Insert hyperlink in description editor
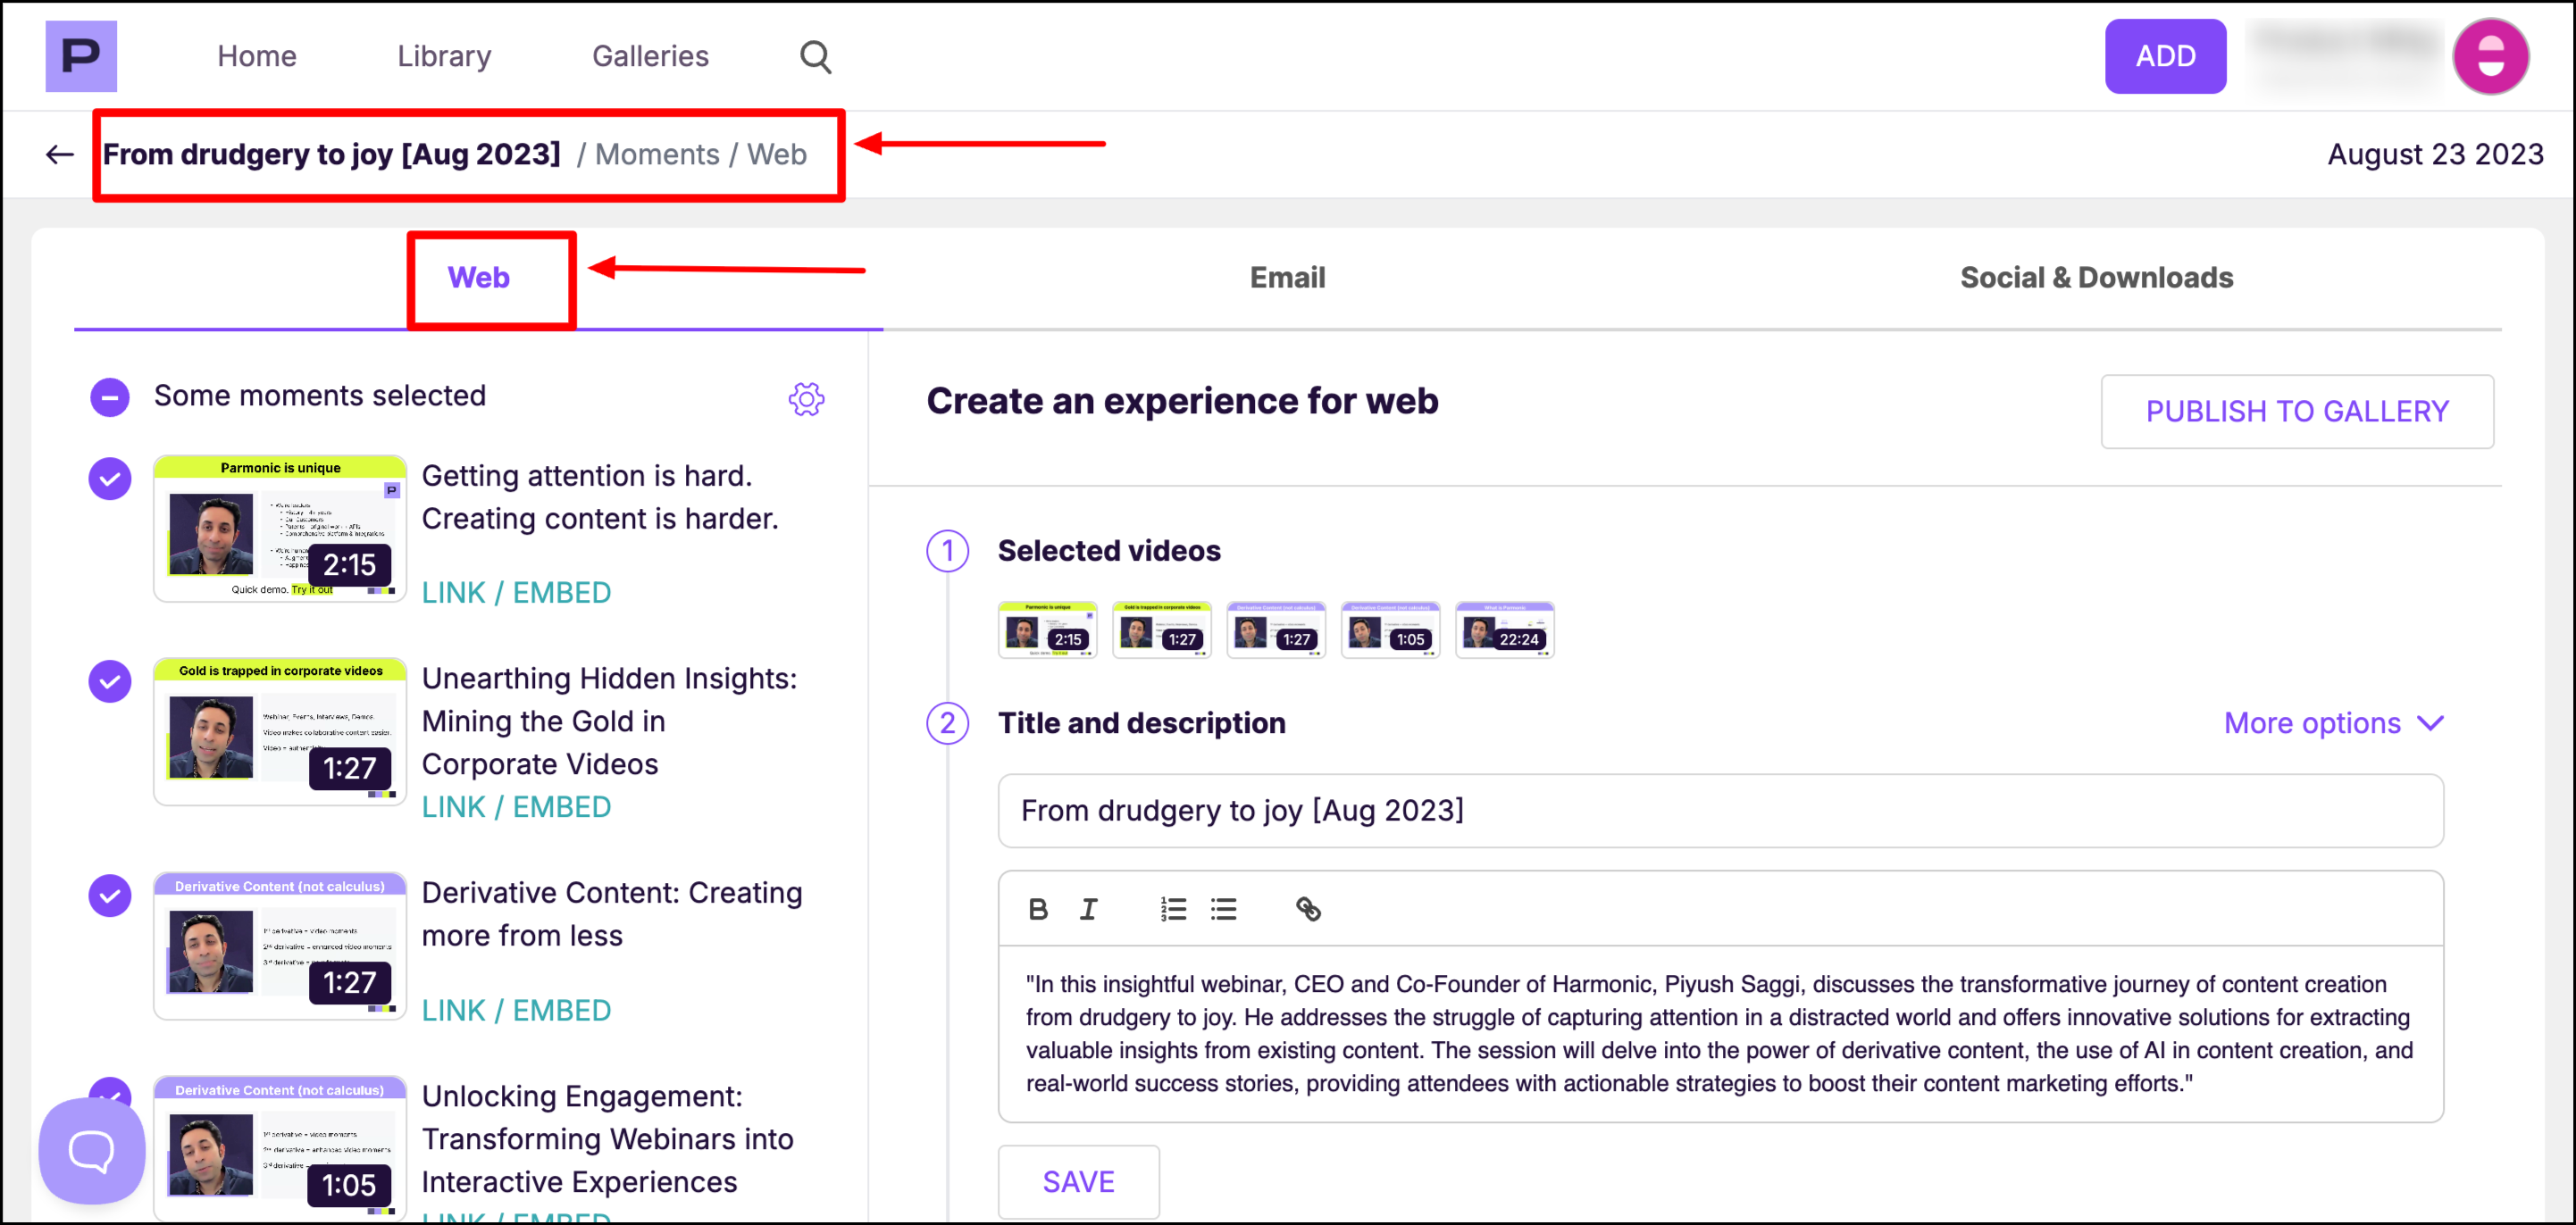Screen dimensions: 2576x1225 [1308, 908]
